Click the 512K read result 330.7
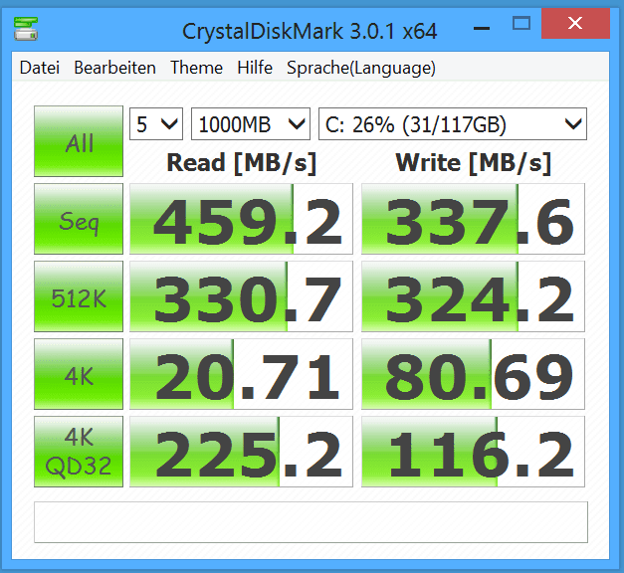 [241, 296]
